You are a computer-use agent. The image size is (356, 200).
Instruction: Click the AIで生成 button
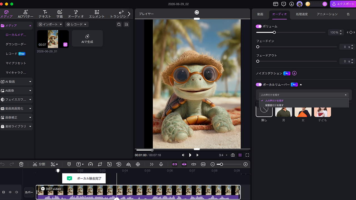tap(87, 38)
